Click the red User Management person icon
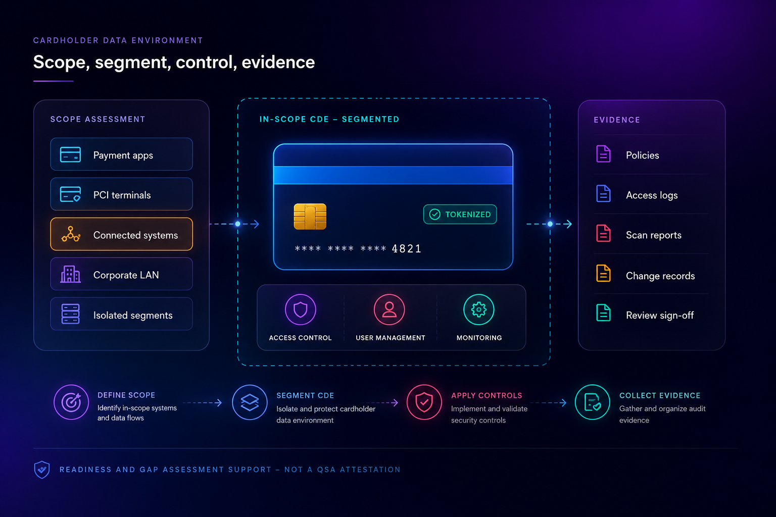The width and height of the screenshot is (776, 517). [389, 309]
